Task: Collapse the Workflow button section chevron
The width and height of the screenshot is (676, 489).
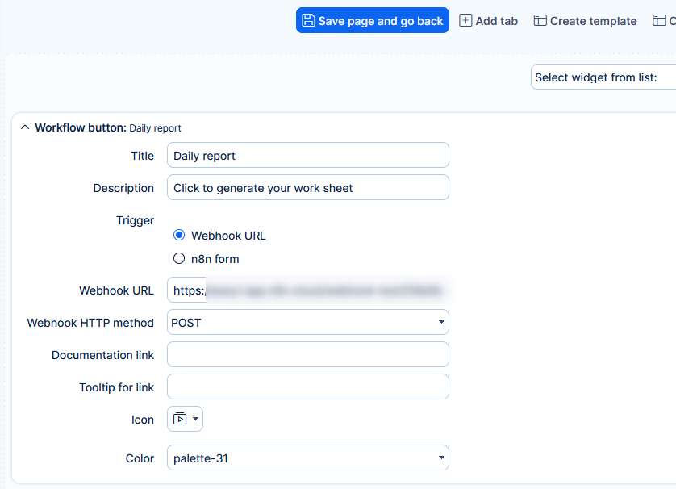Action: click(x=24, y=127)
